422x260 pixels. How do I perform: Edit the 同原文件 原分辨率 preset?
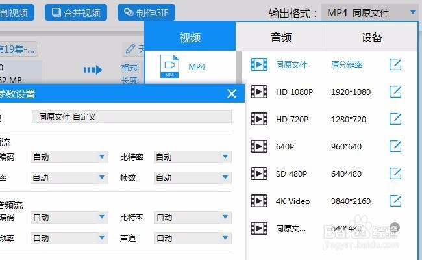[x=395, y=64]
